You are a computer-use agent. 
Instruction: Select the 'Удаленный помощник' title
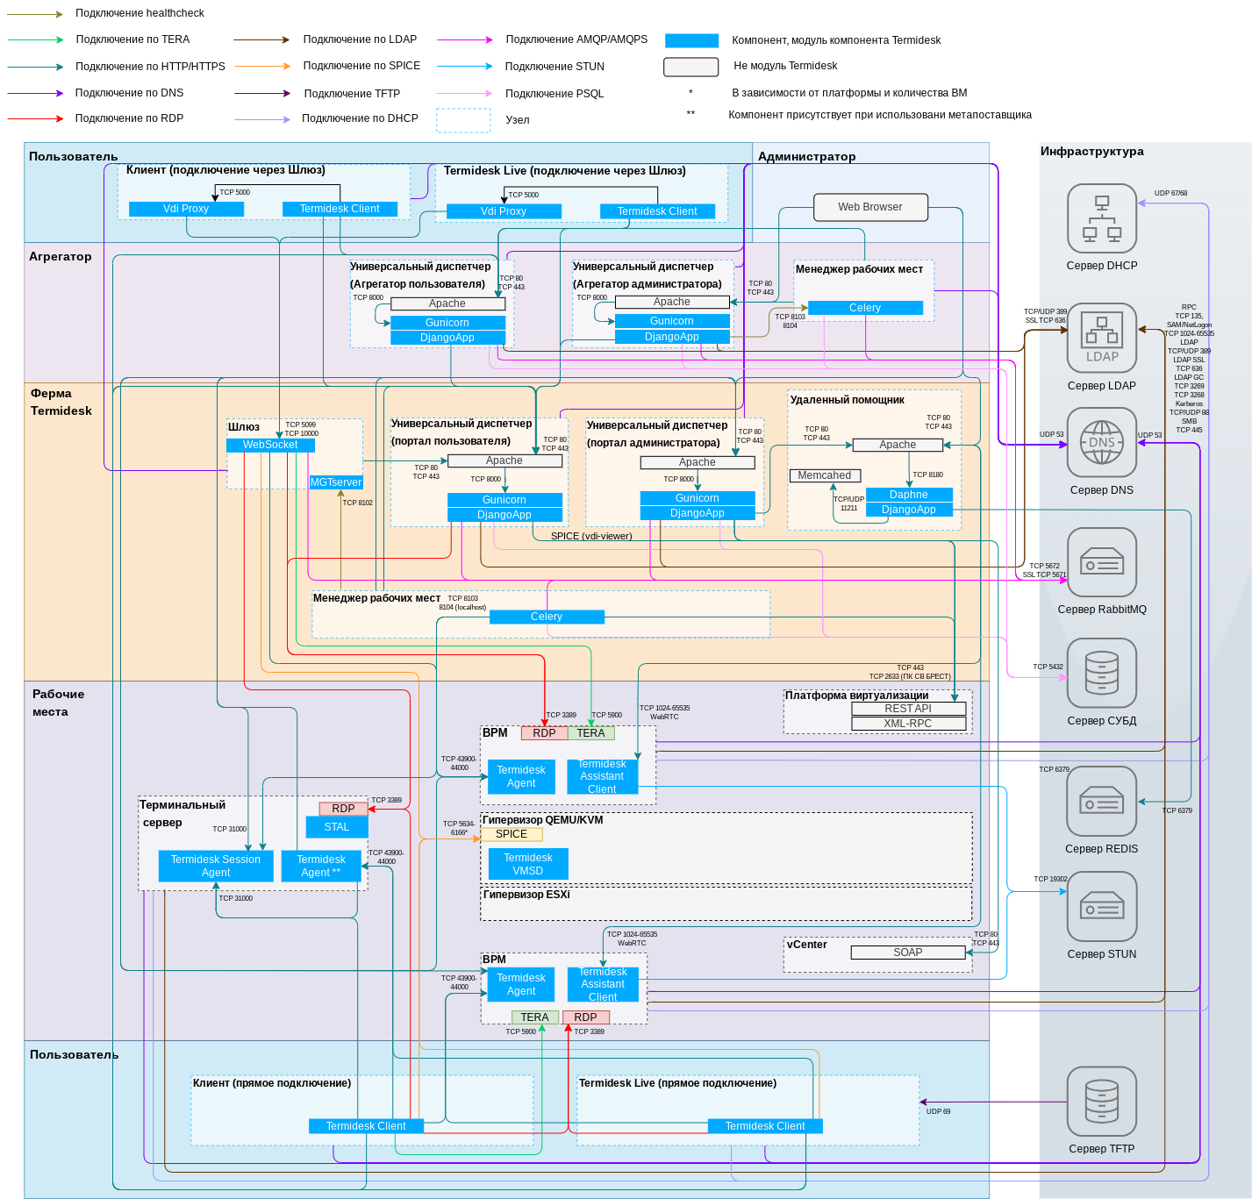pyautogui.click(x=848, y=400)
